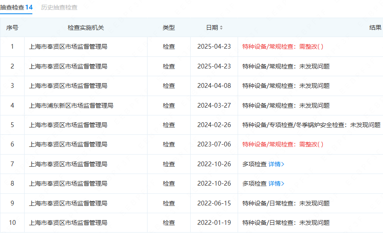This screenshot has width=383, height=233.
Task: Click 多项检查 text in row 7
Action: 254,164
